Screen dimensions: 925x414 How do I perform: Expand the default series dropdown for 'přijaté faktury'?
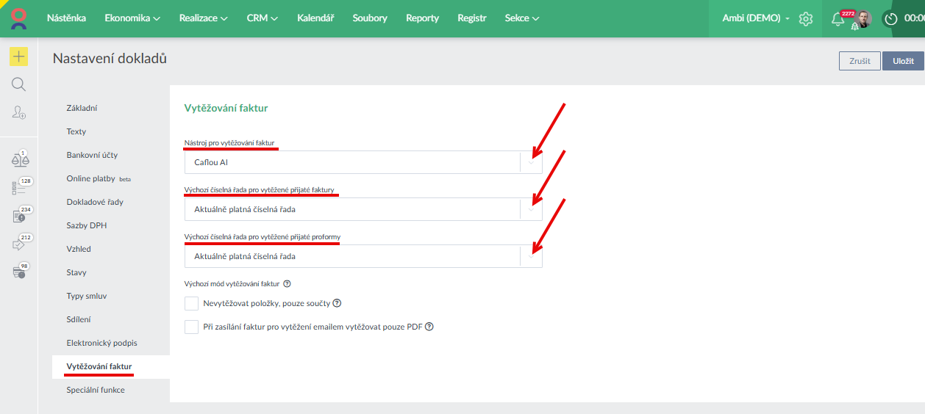pyautogui.click(x=363, y=209)
